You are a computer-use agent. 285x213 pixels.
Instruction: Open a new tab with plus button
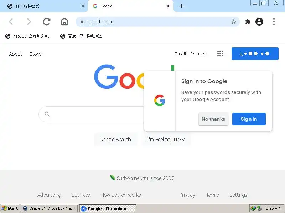tap(181, 6)
